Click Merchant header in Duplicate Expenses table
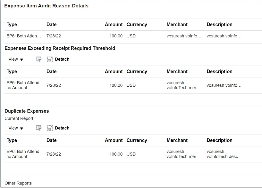 [x=177, y=140]
